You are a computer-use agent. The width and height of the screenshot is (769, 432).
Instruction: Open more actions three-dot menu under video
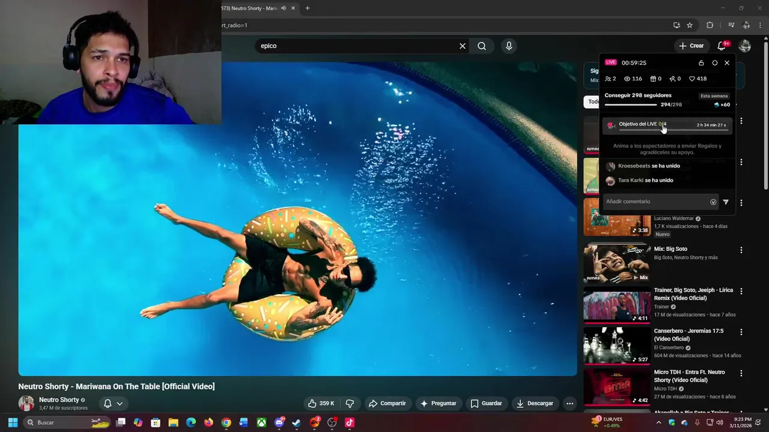[570, 403]
